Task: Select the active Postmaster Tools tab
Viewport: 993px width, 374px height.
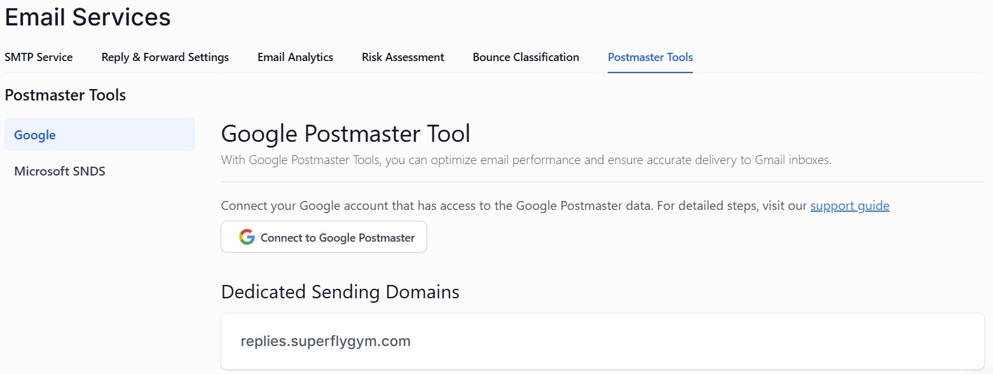Action: pyautogui.click(x=650, y=57)
